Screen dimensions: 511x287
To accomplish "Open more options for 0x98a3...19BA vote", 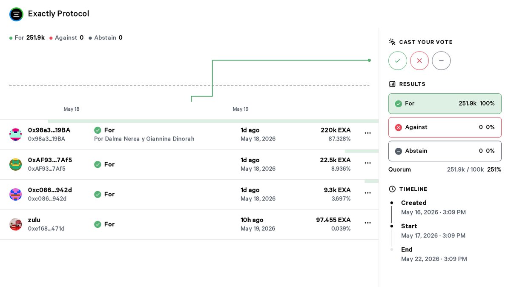I will (368, 133).
